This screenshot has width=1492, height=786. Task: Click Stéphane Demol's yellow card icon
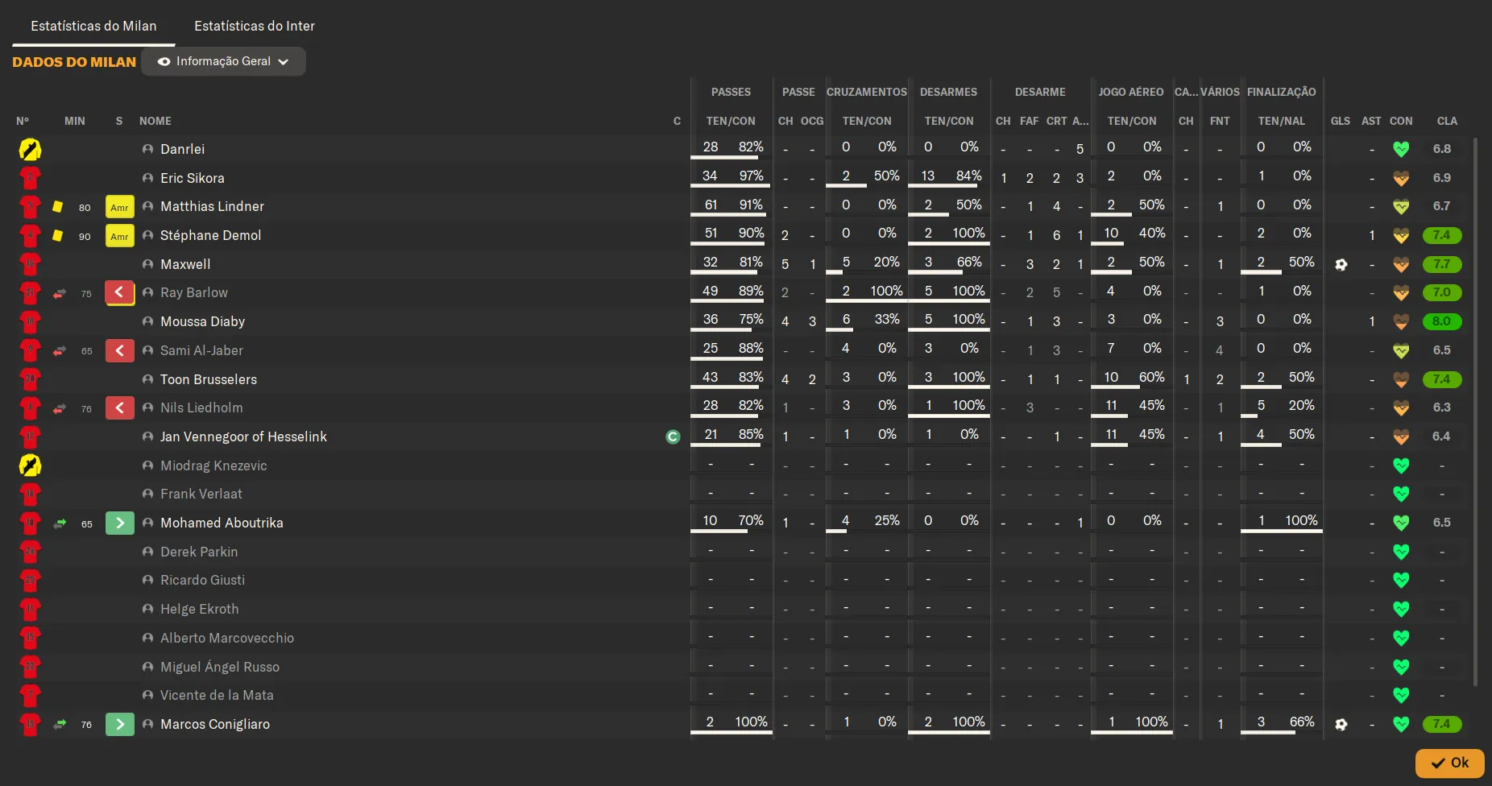coord(57,236)
